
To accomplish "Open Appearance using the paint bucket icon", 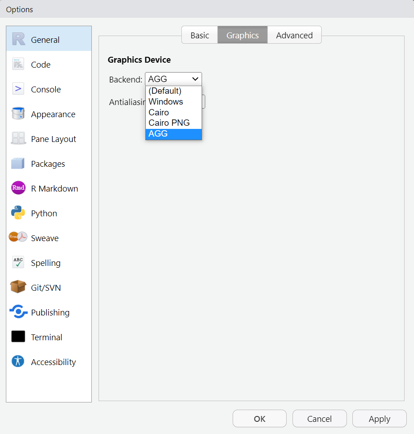I will click(18, 114).
